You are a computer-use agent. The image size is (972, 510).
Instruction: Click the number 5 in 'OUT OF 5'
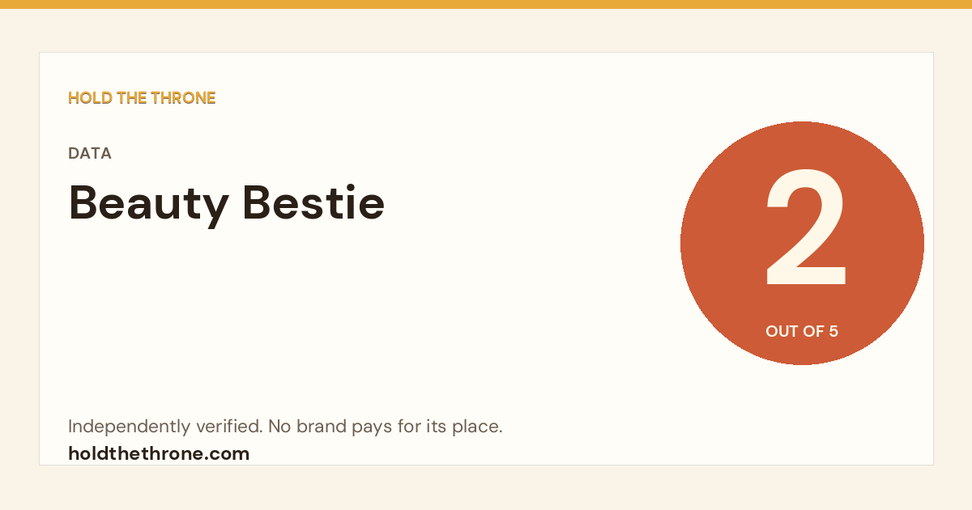click(833, 331)
